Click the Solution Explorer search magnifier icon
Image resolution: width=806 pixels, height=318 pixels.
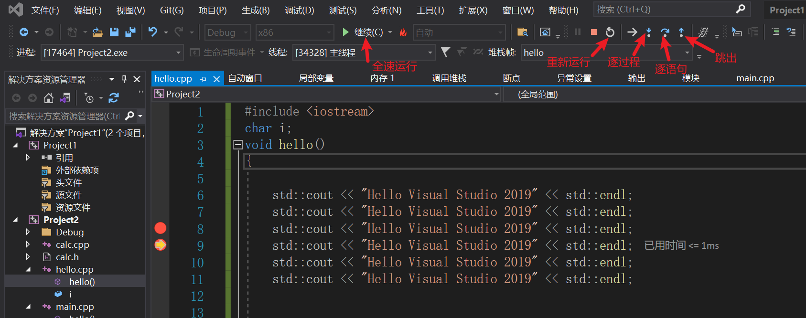[x=129, y=116]
